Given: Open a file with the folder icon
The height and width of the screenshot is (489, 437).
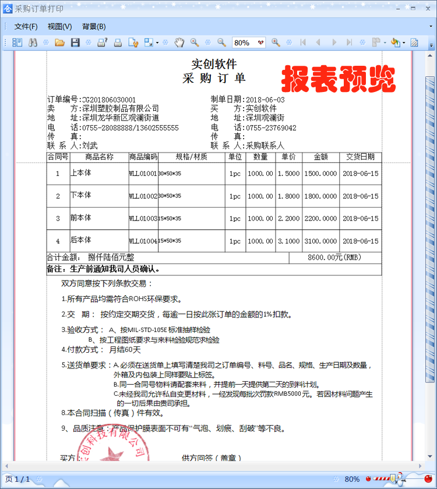Looking at the screenshot, I should pos(59,42).
